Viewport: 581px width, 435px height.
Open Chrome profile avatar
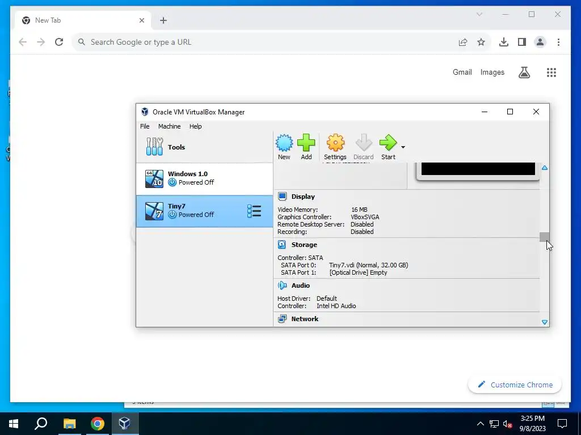[540, 42]
